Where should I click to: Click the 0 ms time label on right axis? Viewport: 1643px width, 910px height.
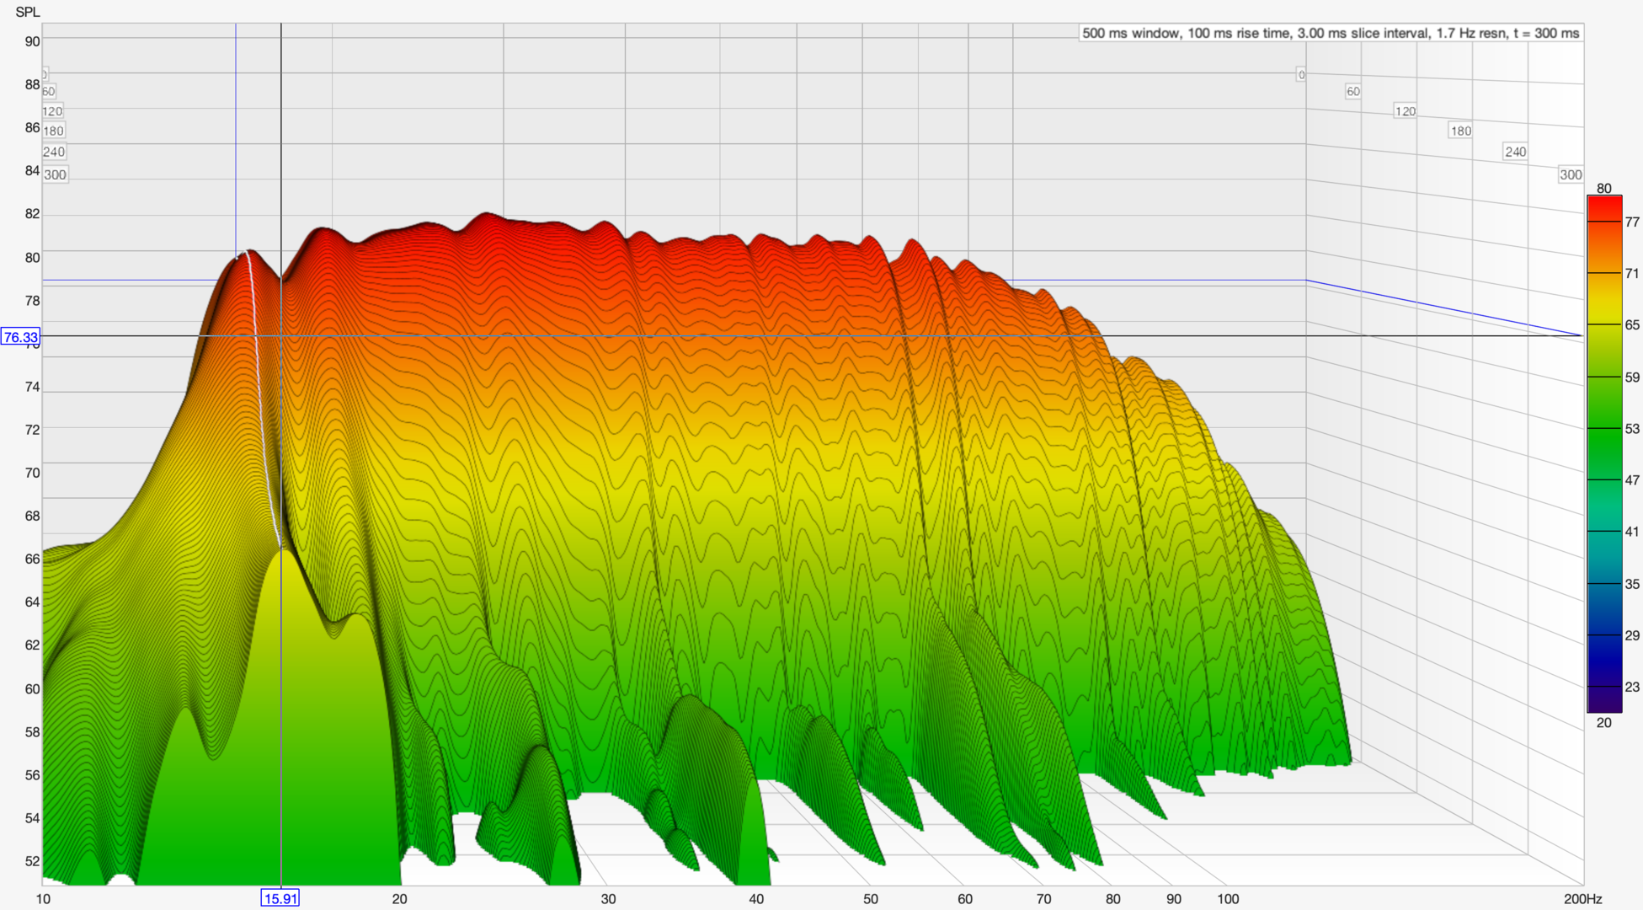click(x=1301, y=74)
